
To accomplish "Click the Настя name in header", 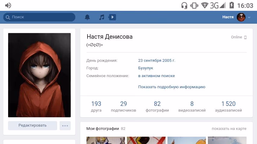I will pos(228,17).
